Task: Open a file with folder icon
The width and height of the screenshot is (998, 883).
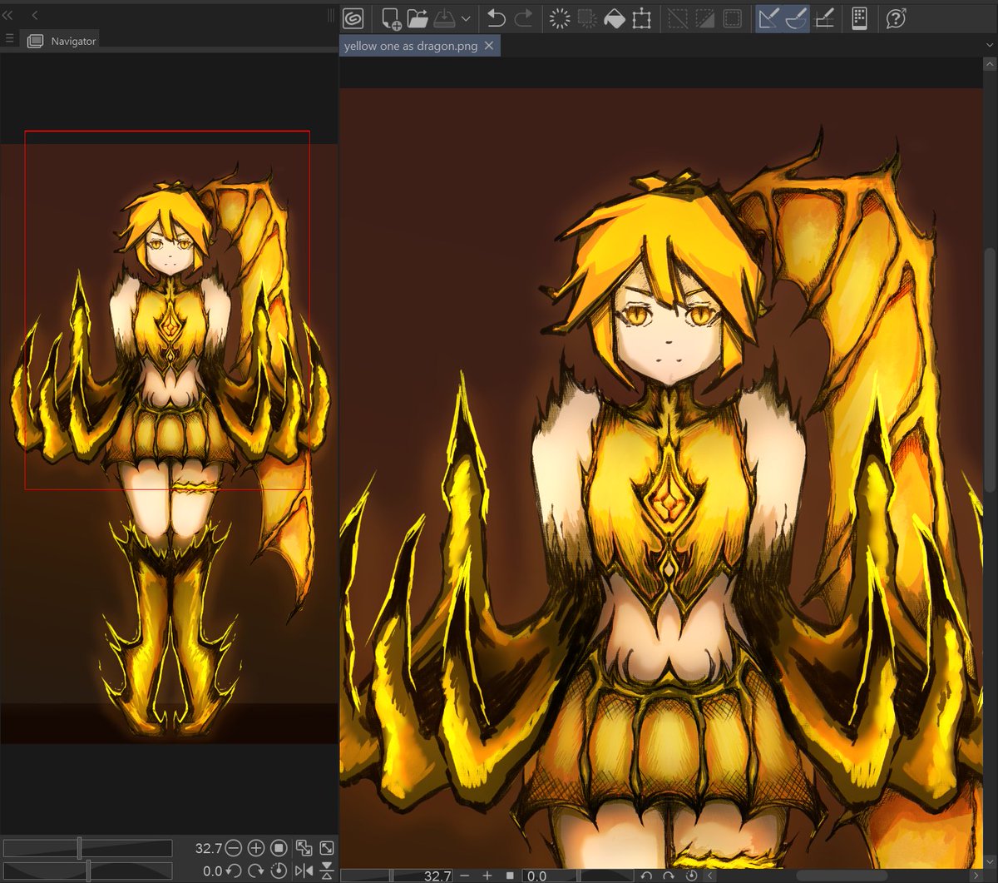Action: pyautogui.click(x=417, y=18)
